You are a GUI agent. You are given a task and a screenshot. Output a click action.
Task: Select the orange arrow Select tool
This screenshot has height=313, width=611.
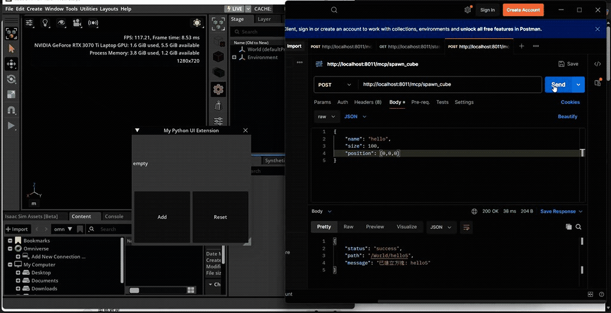[x=11, y=49]
